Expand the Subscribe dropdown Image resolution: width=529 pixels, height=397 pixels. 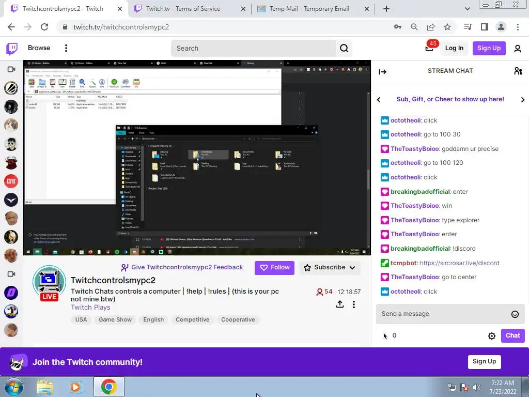[352, 268]
